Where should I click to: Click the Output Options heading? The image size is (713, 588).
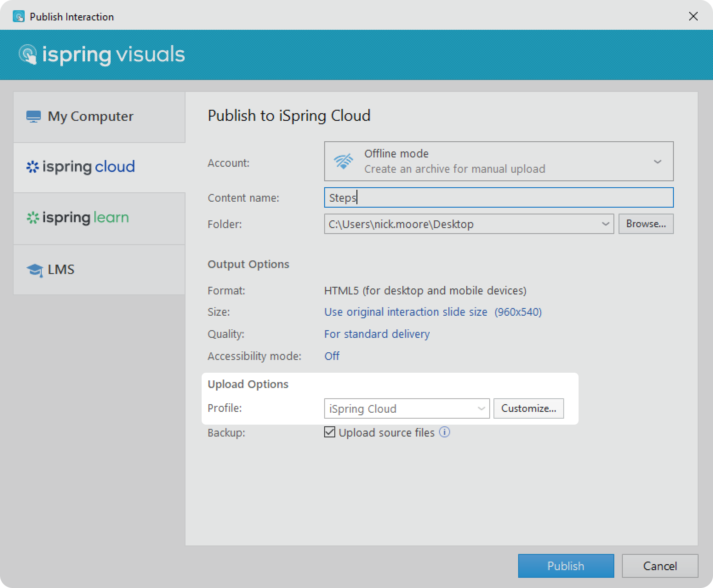click(248, 264)
